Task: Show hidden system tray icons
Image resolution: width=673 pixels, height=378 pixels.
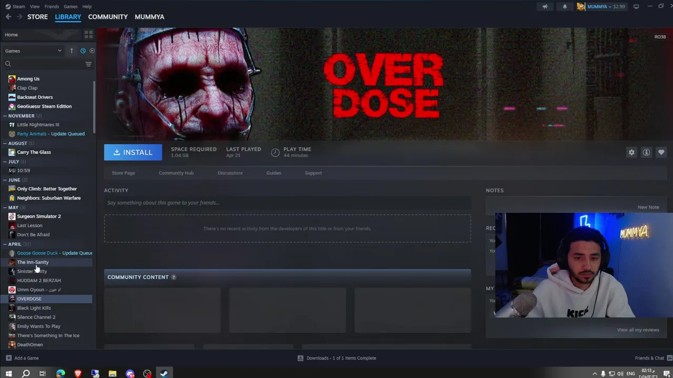Action: [595, 374]
